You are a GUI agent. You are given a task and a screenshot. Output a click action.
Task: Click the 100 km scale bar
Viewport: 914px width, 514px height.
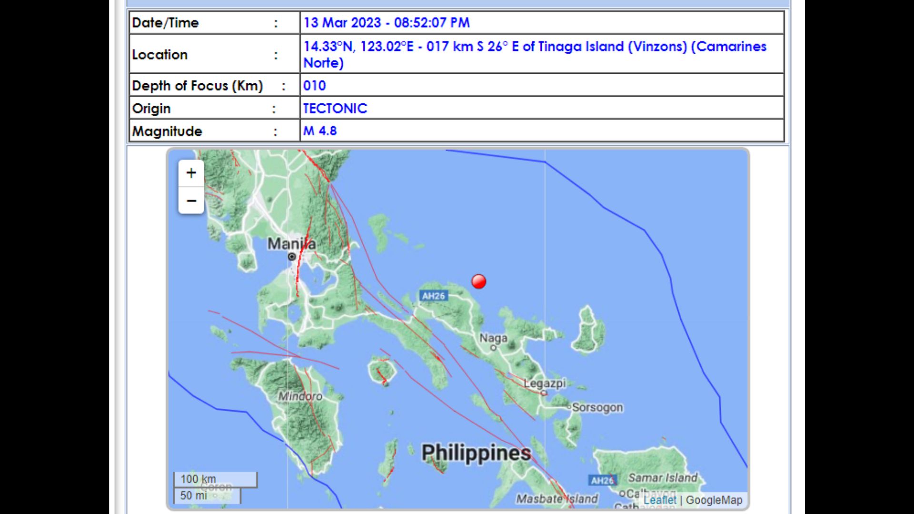coord(215,479)
